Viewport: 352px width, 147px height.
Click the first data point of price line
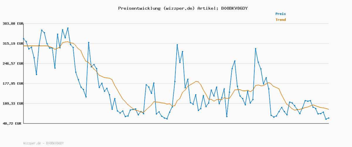24,39
